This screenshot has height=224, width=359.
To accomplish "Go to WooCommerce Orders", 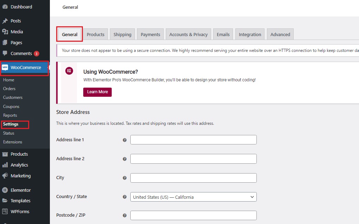I will (9, 89).
